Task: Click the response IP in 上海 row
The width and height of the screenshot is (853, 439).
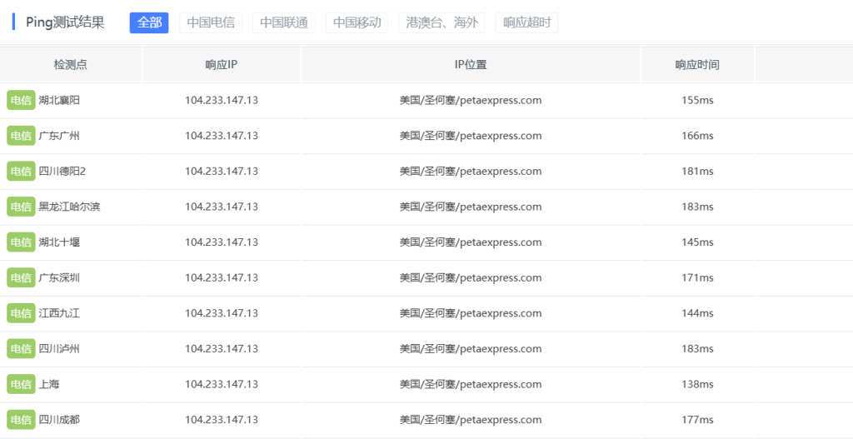Action: tap(222, 384)
